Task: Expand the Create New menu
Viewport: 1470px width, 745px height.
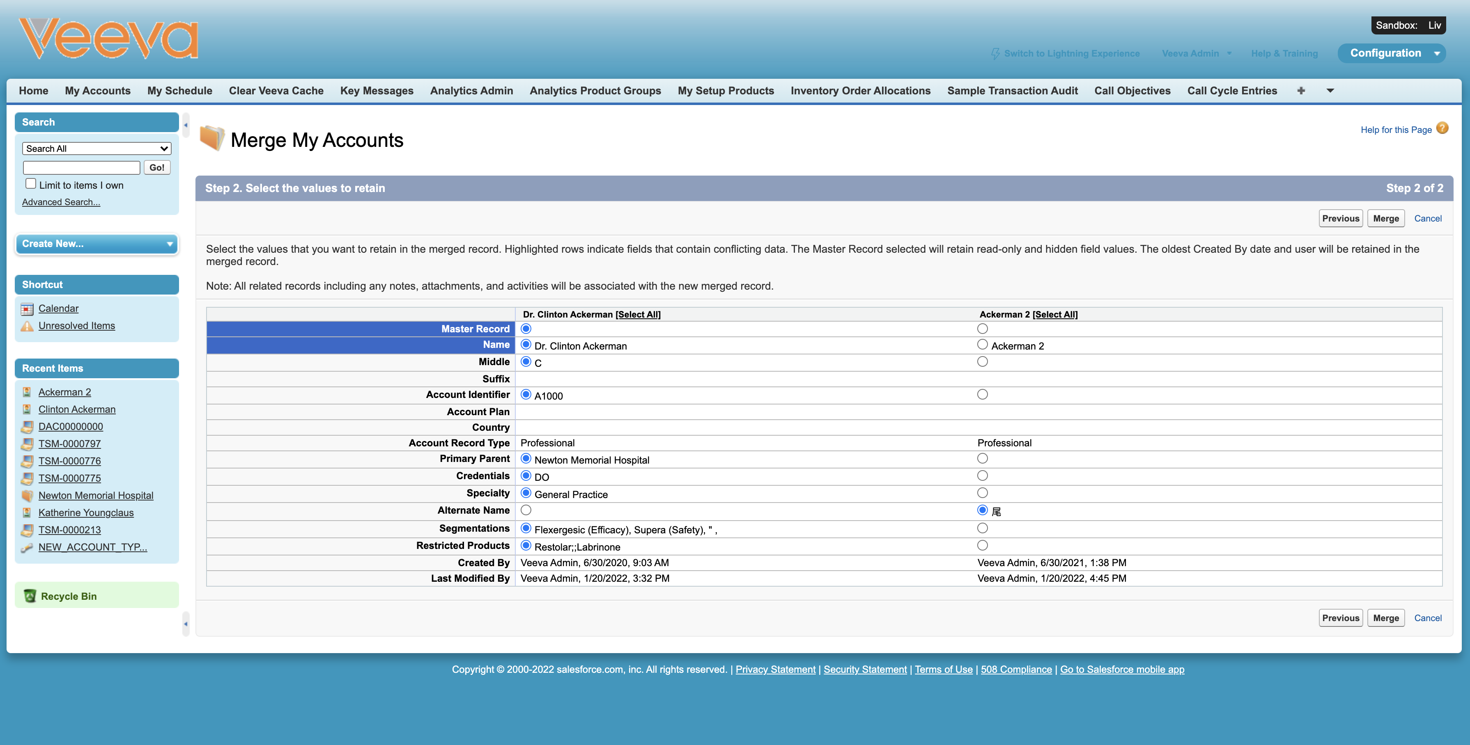Action: coord(96,244)
